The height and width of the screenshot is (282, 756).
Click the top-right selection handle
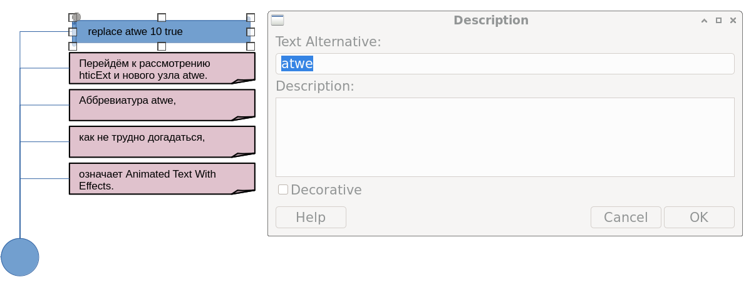point(251,18)
